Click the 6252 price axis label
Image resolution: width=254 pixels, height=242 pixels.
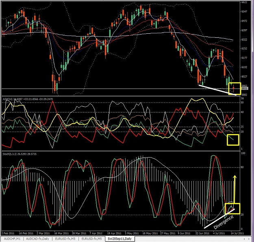(244, 48)
